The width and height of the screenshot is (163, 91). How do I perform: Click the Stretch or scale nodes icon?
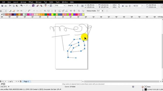click(x=60, y=11)
